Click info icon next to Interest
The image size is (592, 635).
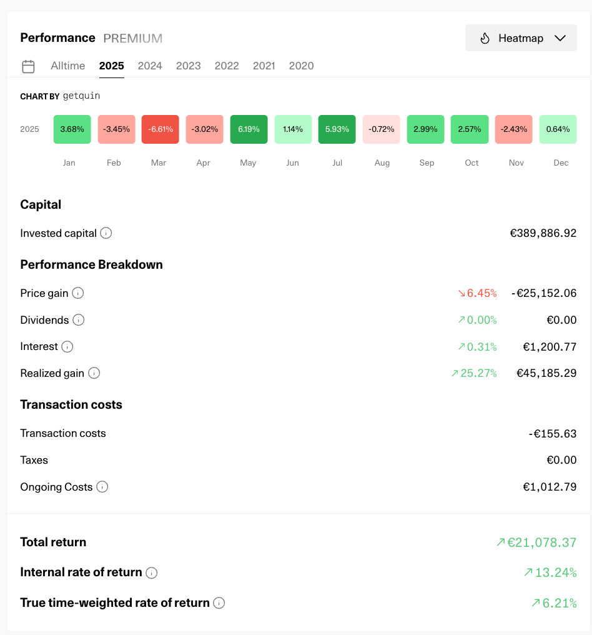point(67,346)
